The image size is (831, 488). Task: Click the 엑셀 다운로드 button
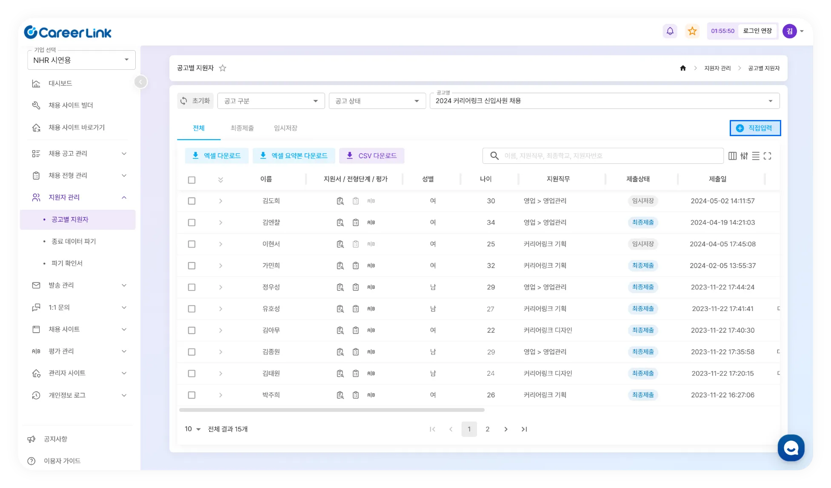(217, 156)
